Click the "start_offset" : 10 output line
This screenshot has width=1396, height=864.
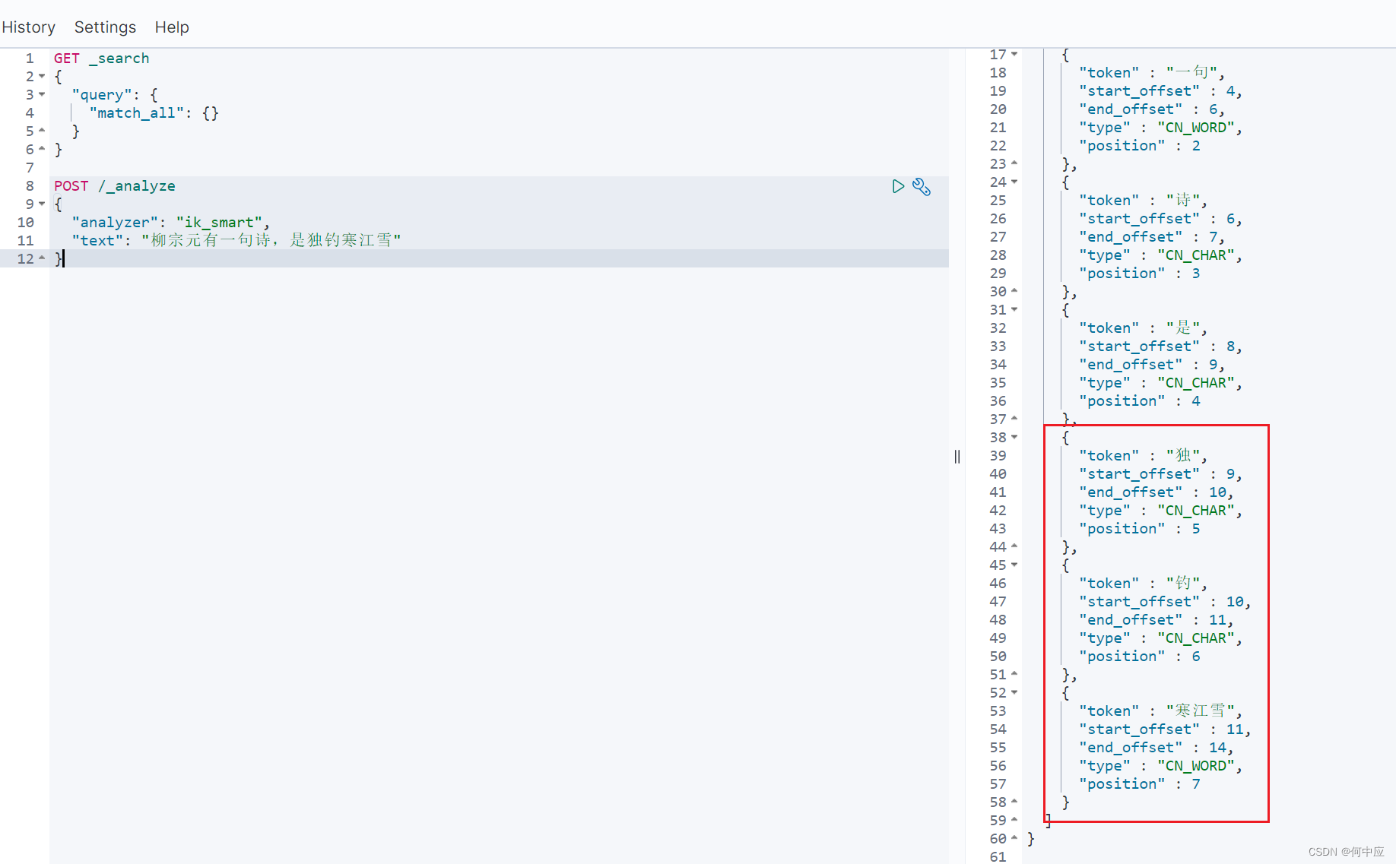click(x=1166, y=602)
